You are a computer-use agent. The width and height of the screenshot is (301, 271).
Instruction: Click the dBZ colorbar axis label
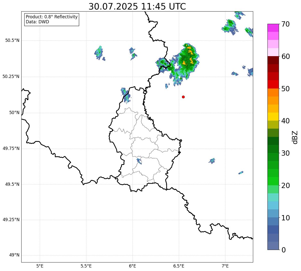click(295, 137)
